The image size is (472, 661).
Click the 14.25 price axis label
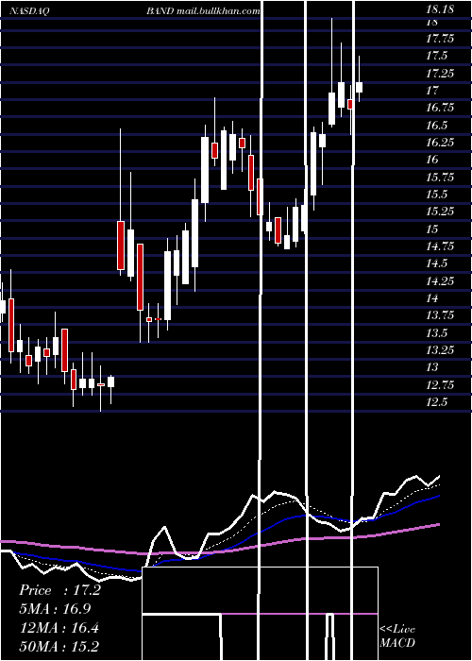[440, 280]
